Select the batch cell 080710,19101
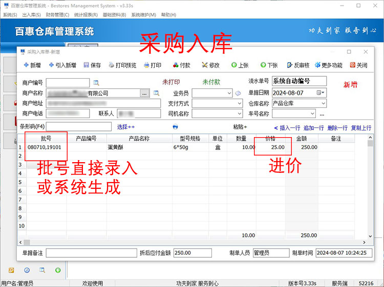384x287 pixels. (x=46, y=147)
